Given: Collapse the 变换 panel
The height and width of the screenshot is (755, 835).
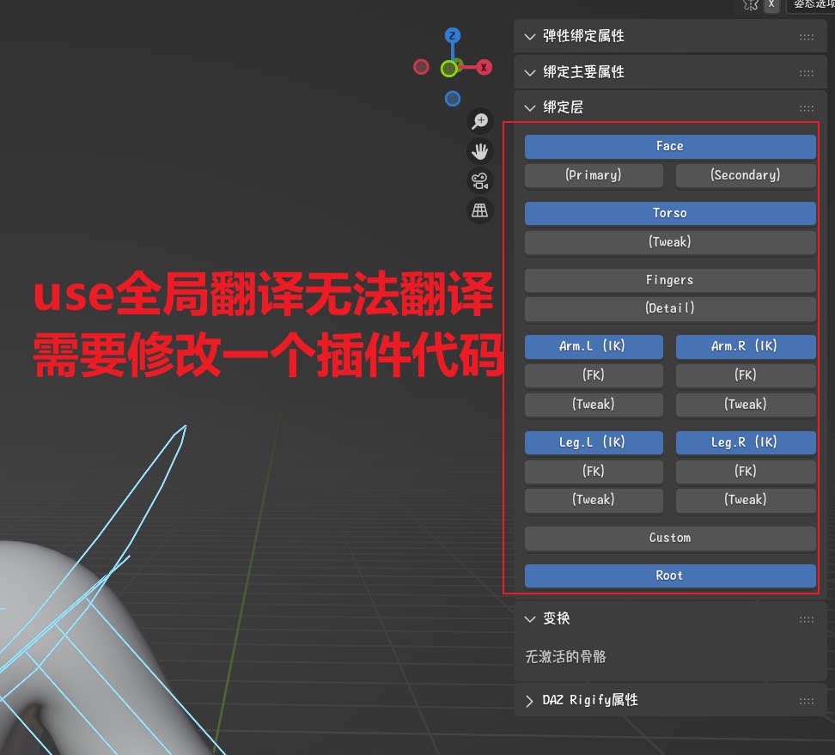Looking at the screenshot, I should pos(530,619).
